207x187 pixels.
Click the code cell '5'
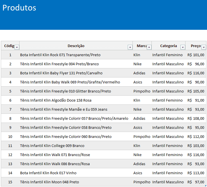pos(10,91)
